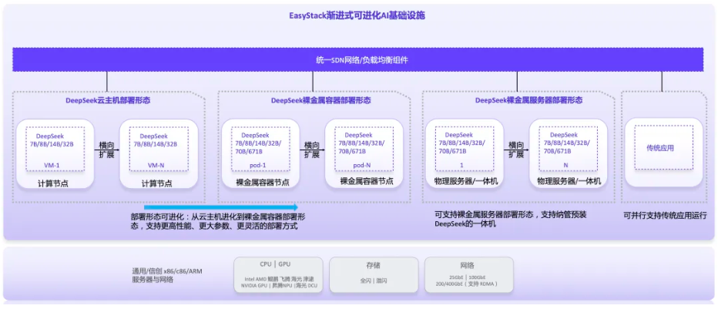Click the DeepSeek model list in pod-1 box

tap(257, 142)
